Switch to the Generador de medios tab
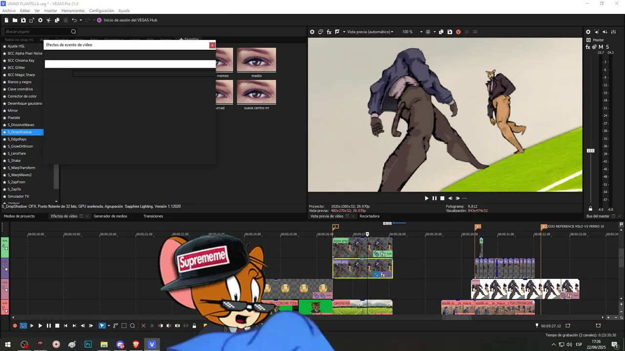 tap(110, 216)
